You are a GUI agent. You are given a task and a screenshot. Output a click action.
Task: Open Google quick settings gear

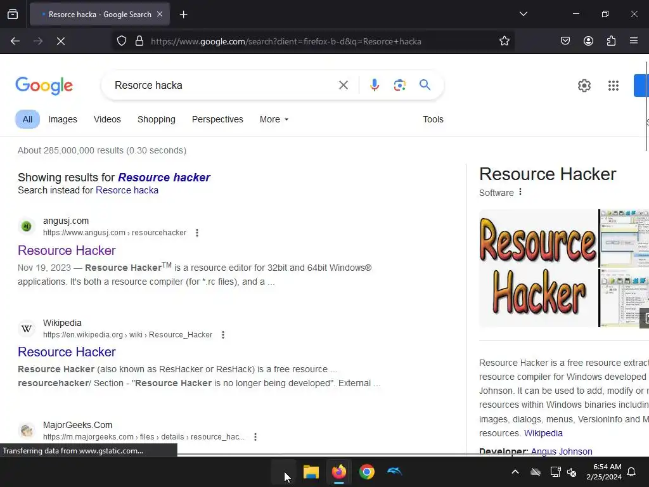tap(584, 86)
